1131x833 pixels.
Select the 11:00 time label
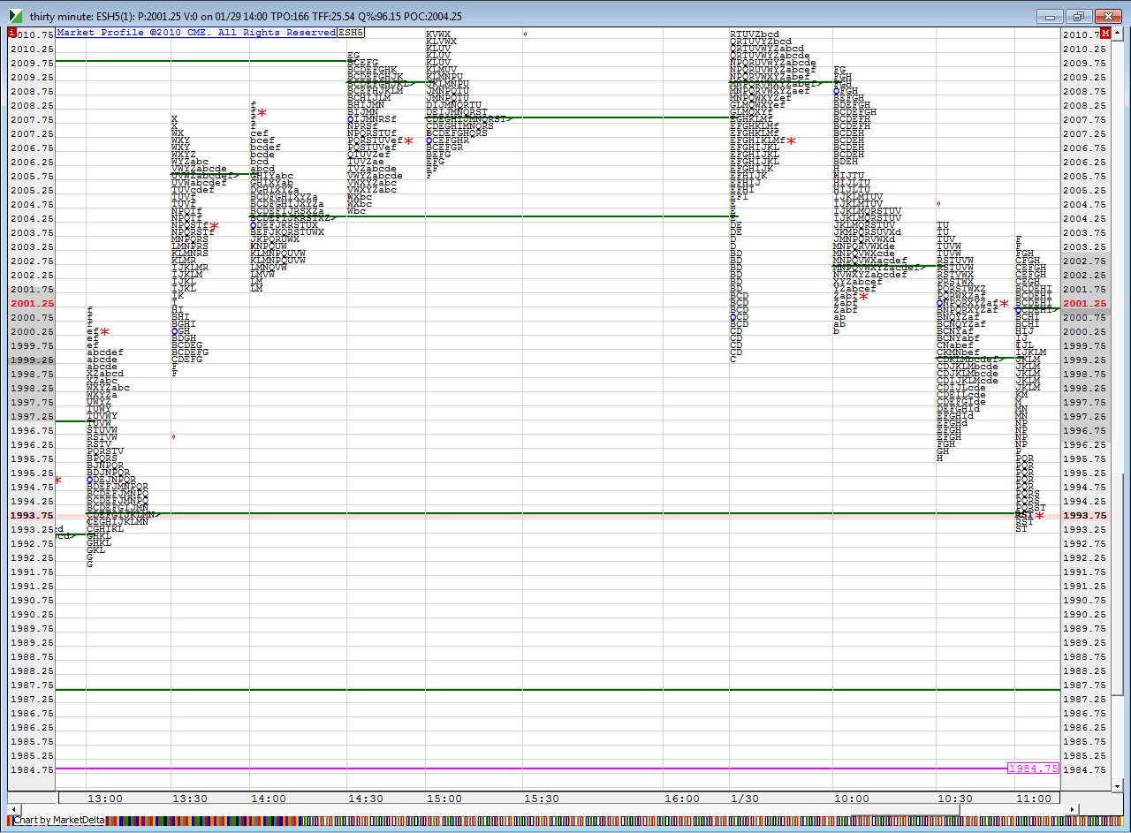pyautogui.click(x=1033, y=798)
